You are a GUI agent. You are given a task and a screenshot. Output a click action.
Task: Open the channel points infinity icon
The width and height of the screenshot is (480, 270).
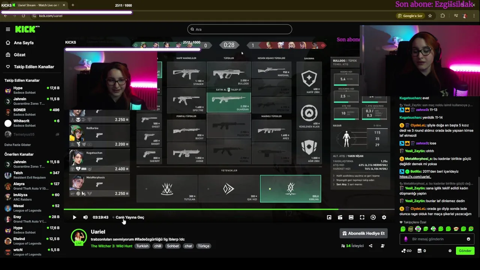pyautogui.click(x=406, y=251)
